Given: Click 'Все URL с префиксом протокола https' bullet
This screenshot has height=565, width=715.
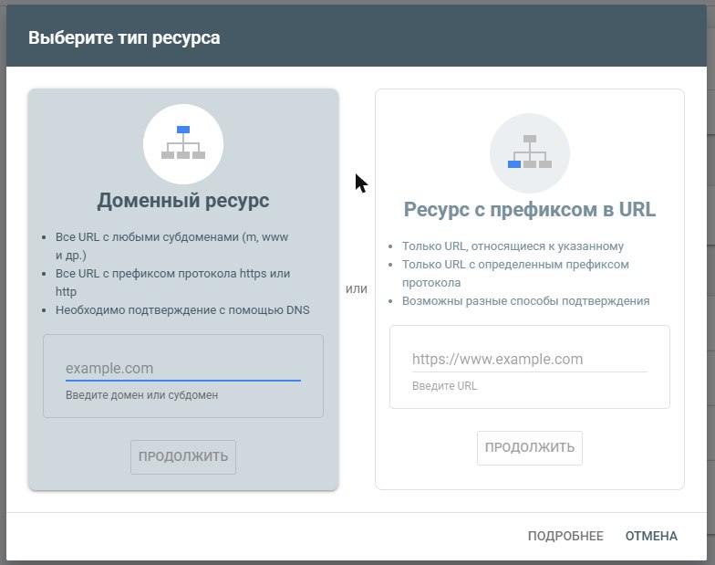Looking at the screenshot, I should pos(173,283).
